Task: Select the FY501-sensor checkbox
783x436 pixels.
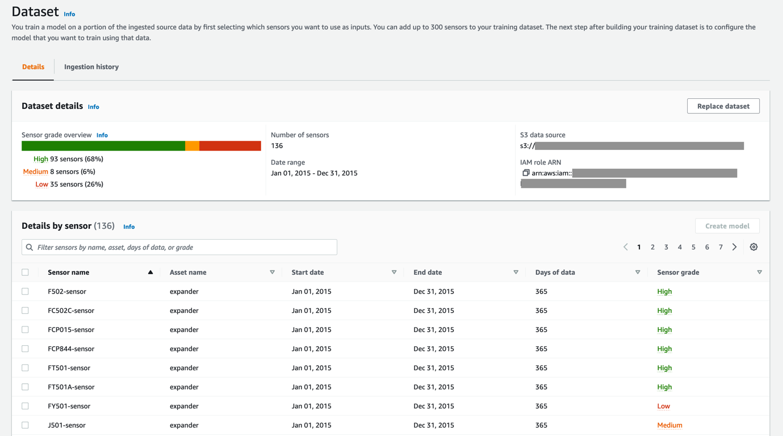Action: (x=25, y=406)
